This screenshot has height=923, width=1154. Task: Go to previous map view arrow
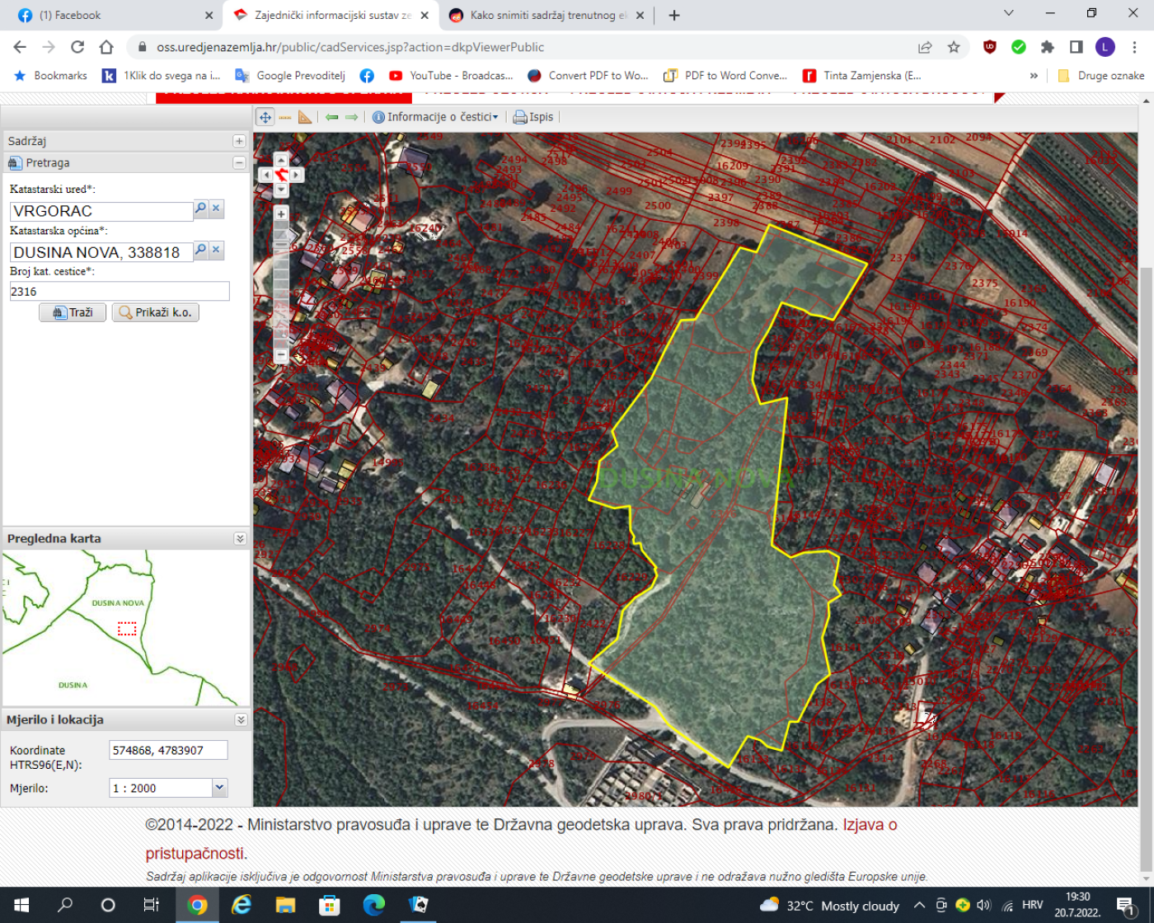pyautogui.click(x=332, y=117)
